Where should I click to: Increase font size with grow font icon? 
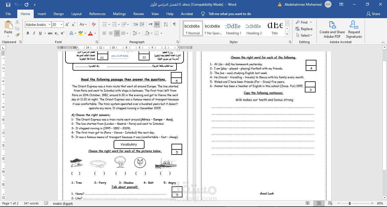67,25
